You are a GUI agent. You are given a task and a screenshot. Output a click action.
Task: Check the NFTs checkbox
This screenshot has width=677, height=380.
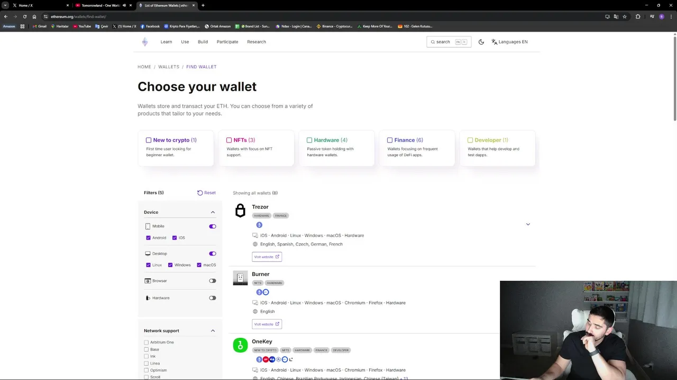229,140
